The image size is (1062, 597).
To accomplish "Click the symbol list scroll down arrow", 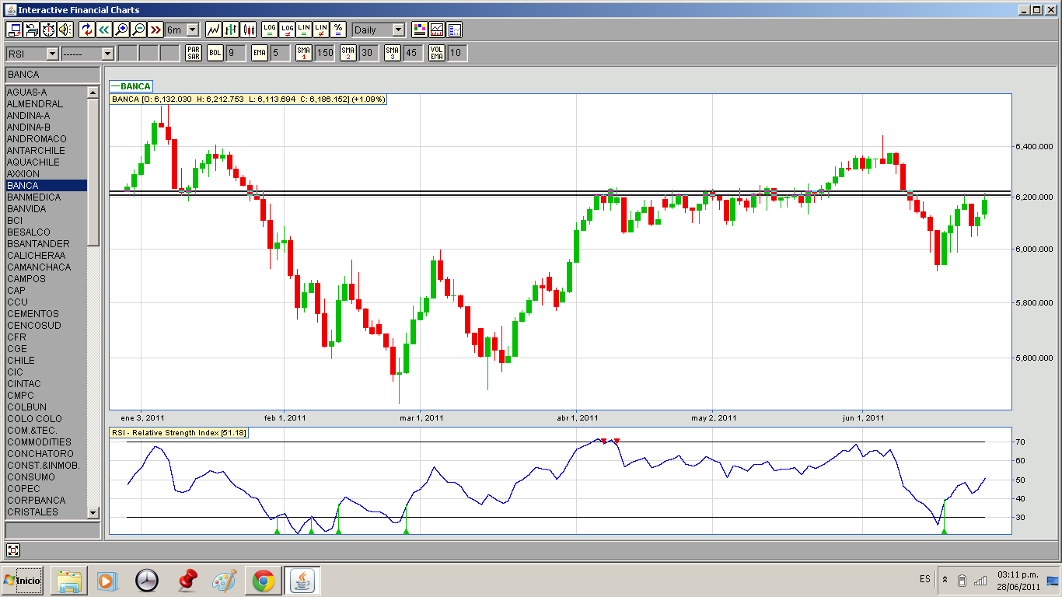I will 93,512.
